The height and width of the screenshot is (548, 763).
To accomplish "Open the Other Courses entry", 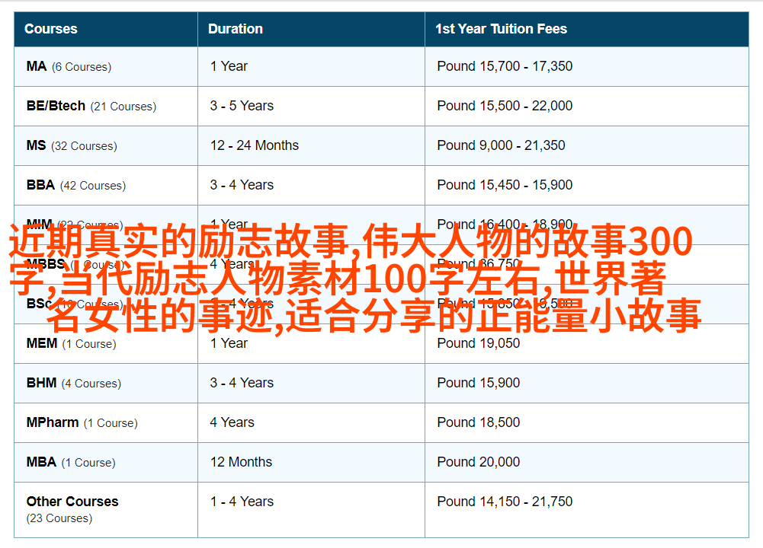I will pyautogui.click(x=72, y=502).
